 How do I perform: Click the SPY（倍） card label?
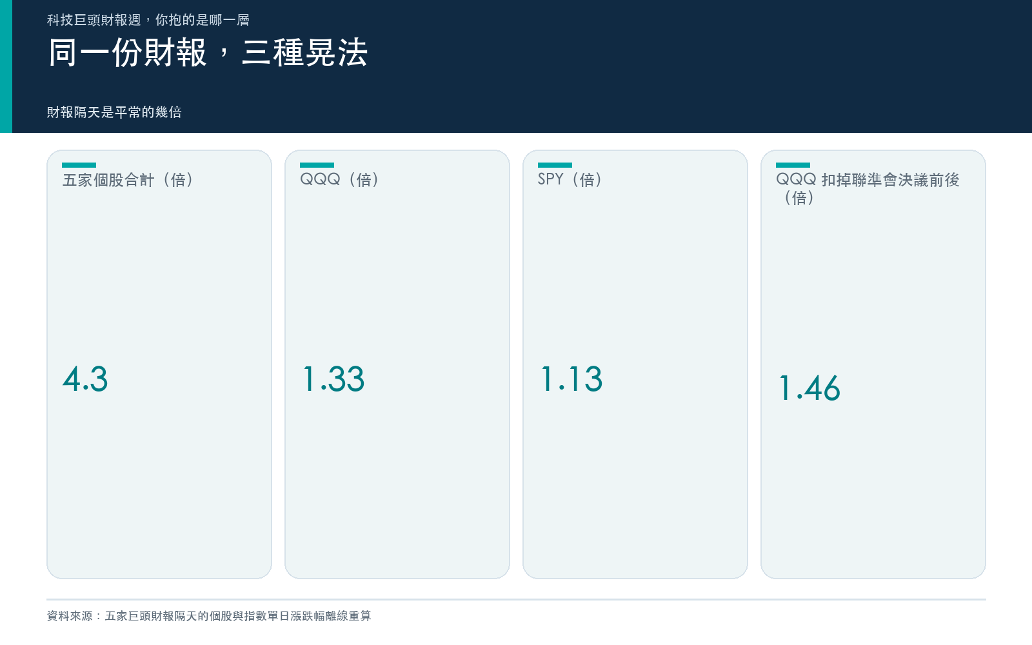570,179
